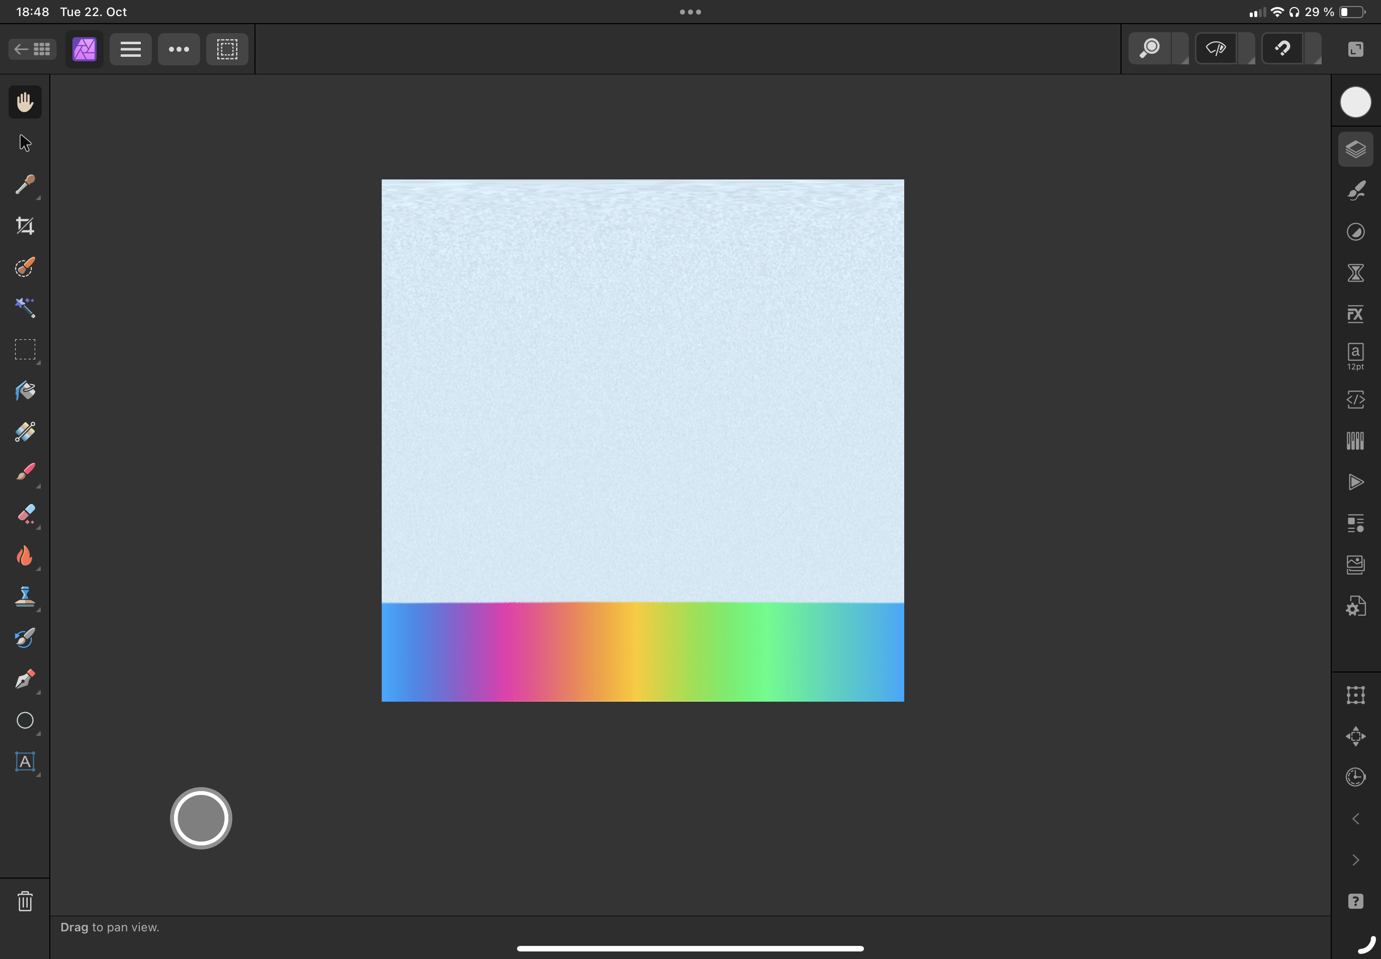Open the dashed-square selection menu
Viewport: 1381px width, 959px height.
227,49
